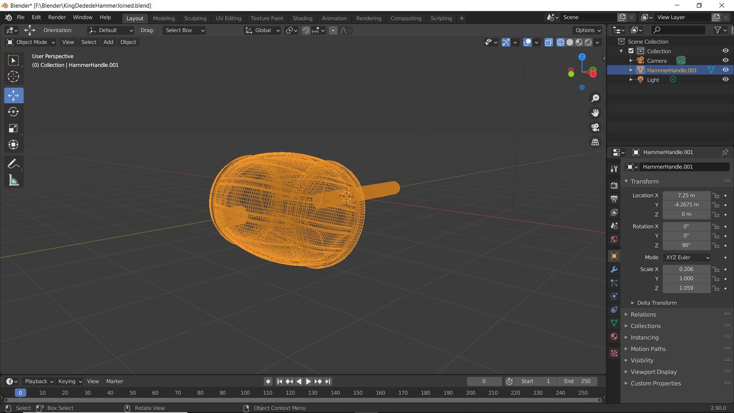Click the Options button in header
734x413 pixels.
(588, 30)
